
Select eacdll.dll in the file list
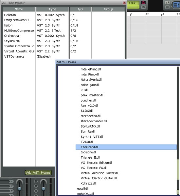(83, 188)
